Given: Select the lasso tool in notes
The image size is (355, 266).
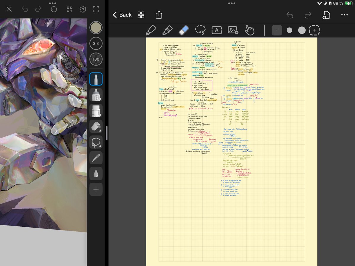Looking at the screenshot, I should click(200, 30).
